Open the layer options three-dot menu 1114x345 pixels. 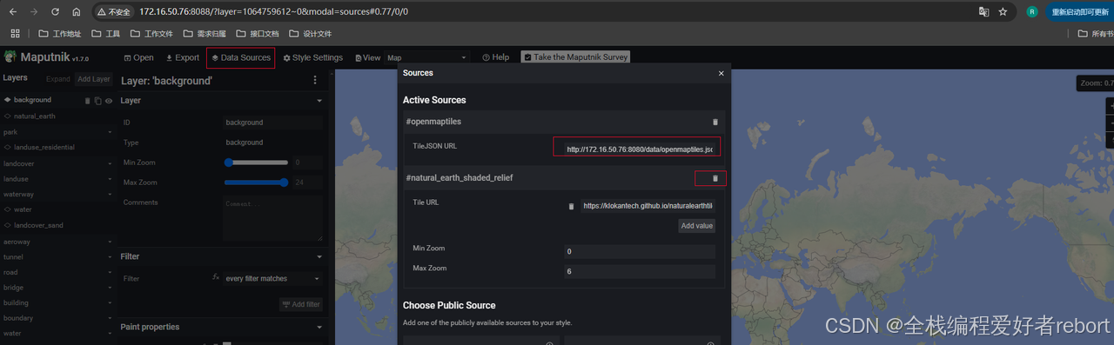point(315,80)
